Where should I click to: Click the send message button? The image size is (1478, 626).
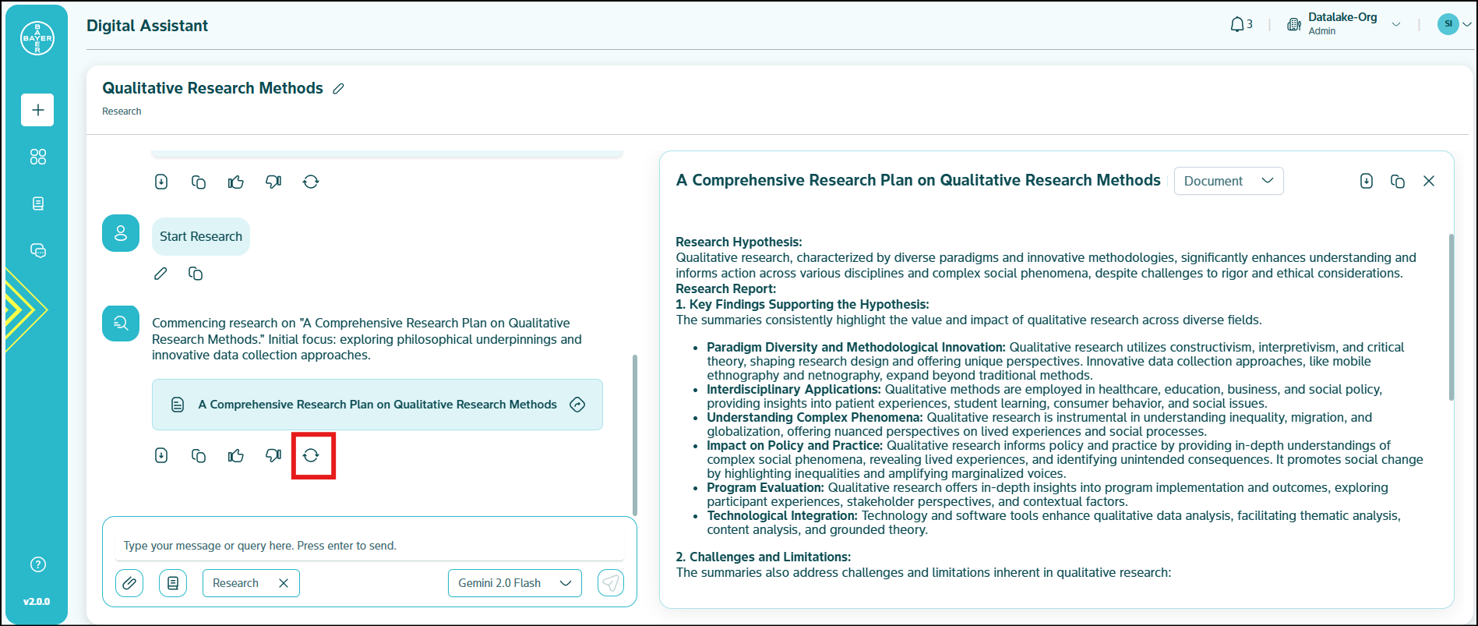(x=611, y=583)
